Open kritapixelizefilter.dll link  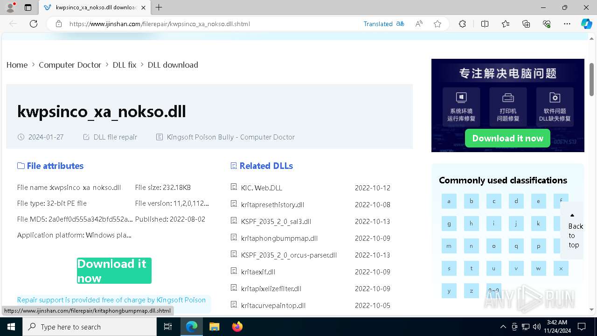pos(271,288)
